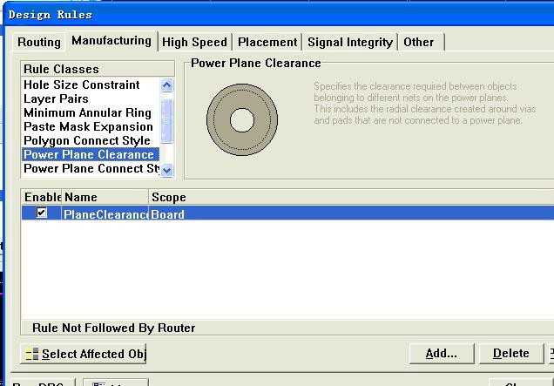Click the Enable column header

pyautogui.click(x=42, y=197)
